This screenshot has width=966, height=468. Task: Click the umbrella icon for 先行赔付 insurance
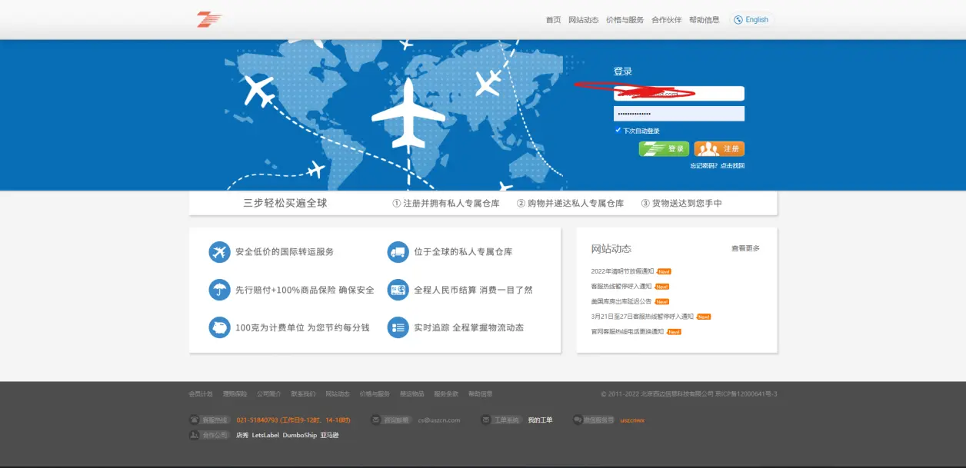click(x=219, y=290)
